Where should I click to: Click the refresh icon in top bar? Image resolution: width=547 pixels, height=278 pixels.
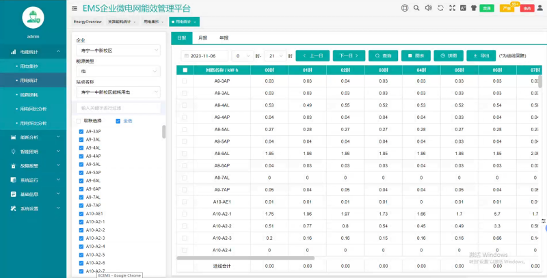[440, 8]
